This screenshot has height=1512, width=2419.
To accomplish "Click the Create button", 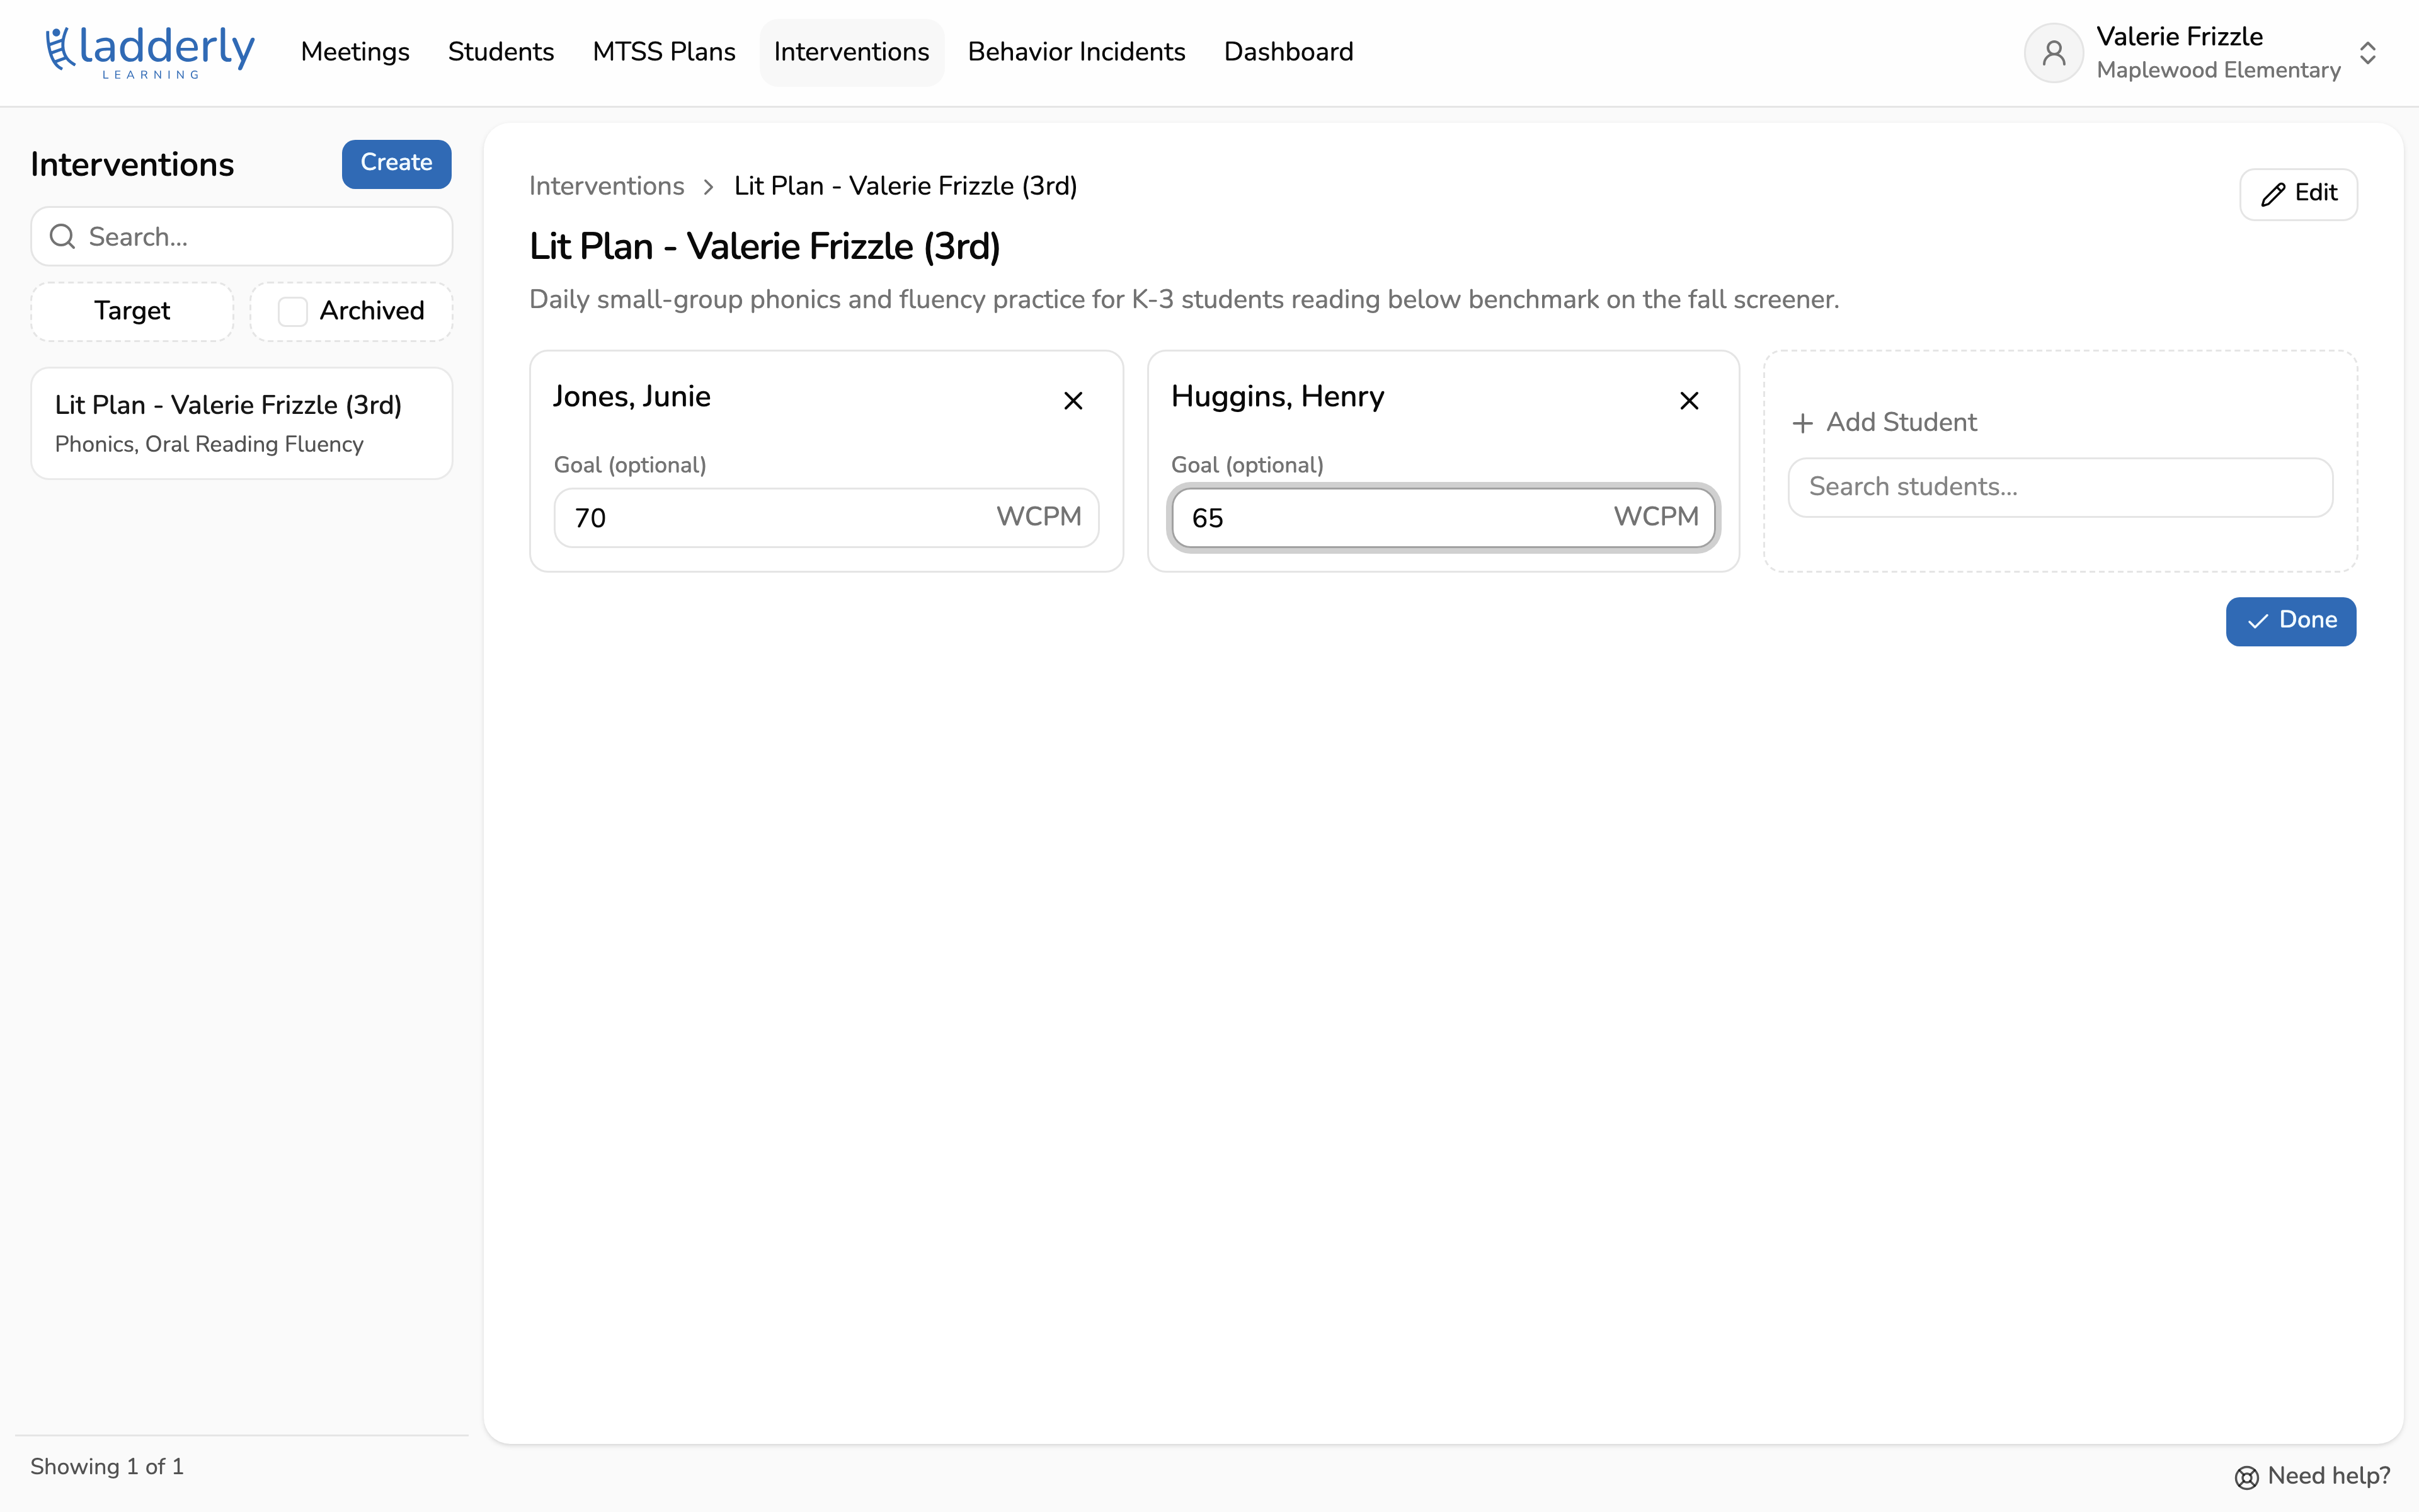I will point(396,163).
